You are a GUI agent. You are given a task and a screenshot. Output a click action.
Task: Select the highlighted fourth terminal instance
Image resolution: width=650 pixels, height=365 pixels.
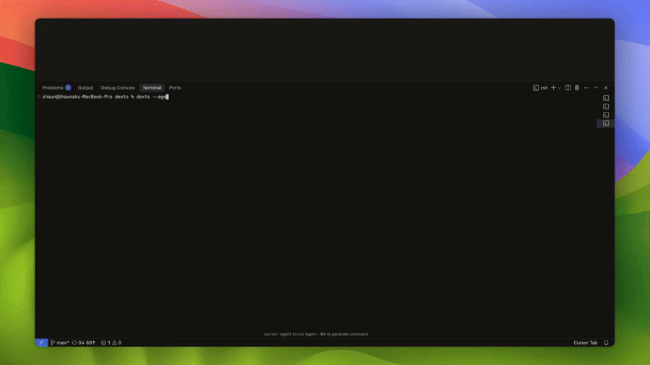(x=606, y=124)
